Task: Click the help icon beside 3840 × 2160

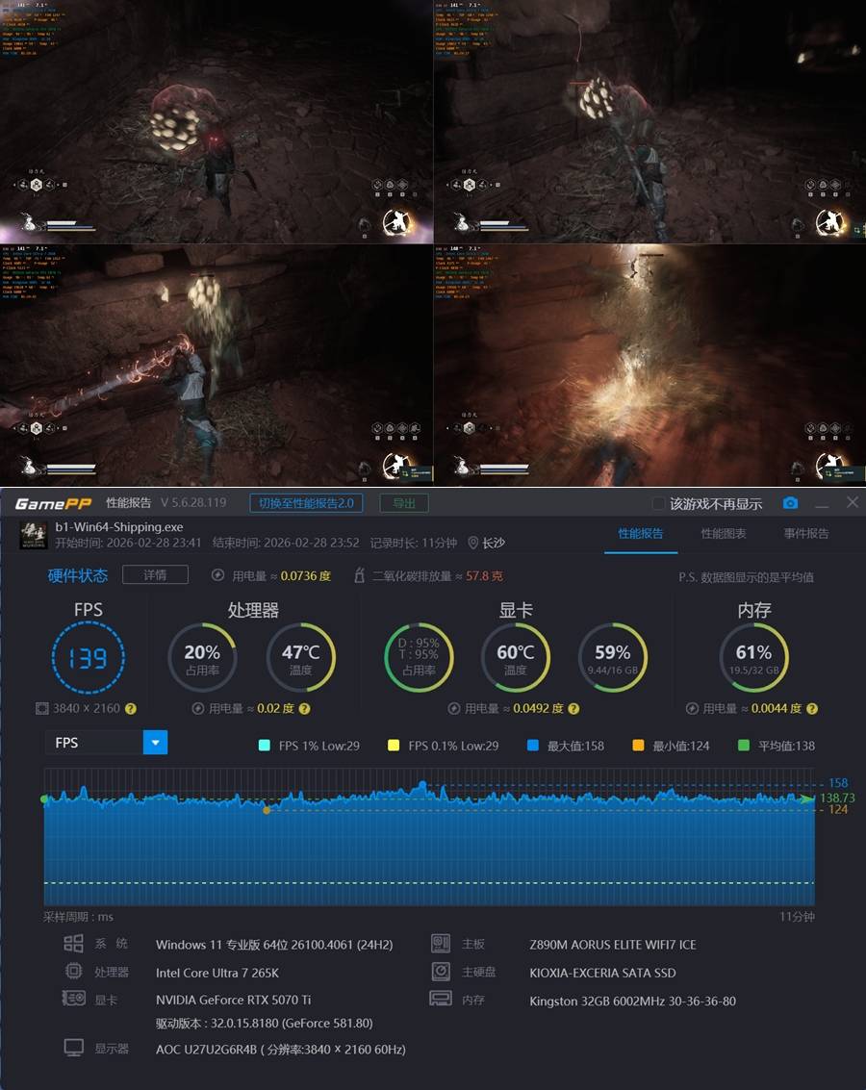Action: [x=131, y=709]
